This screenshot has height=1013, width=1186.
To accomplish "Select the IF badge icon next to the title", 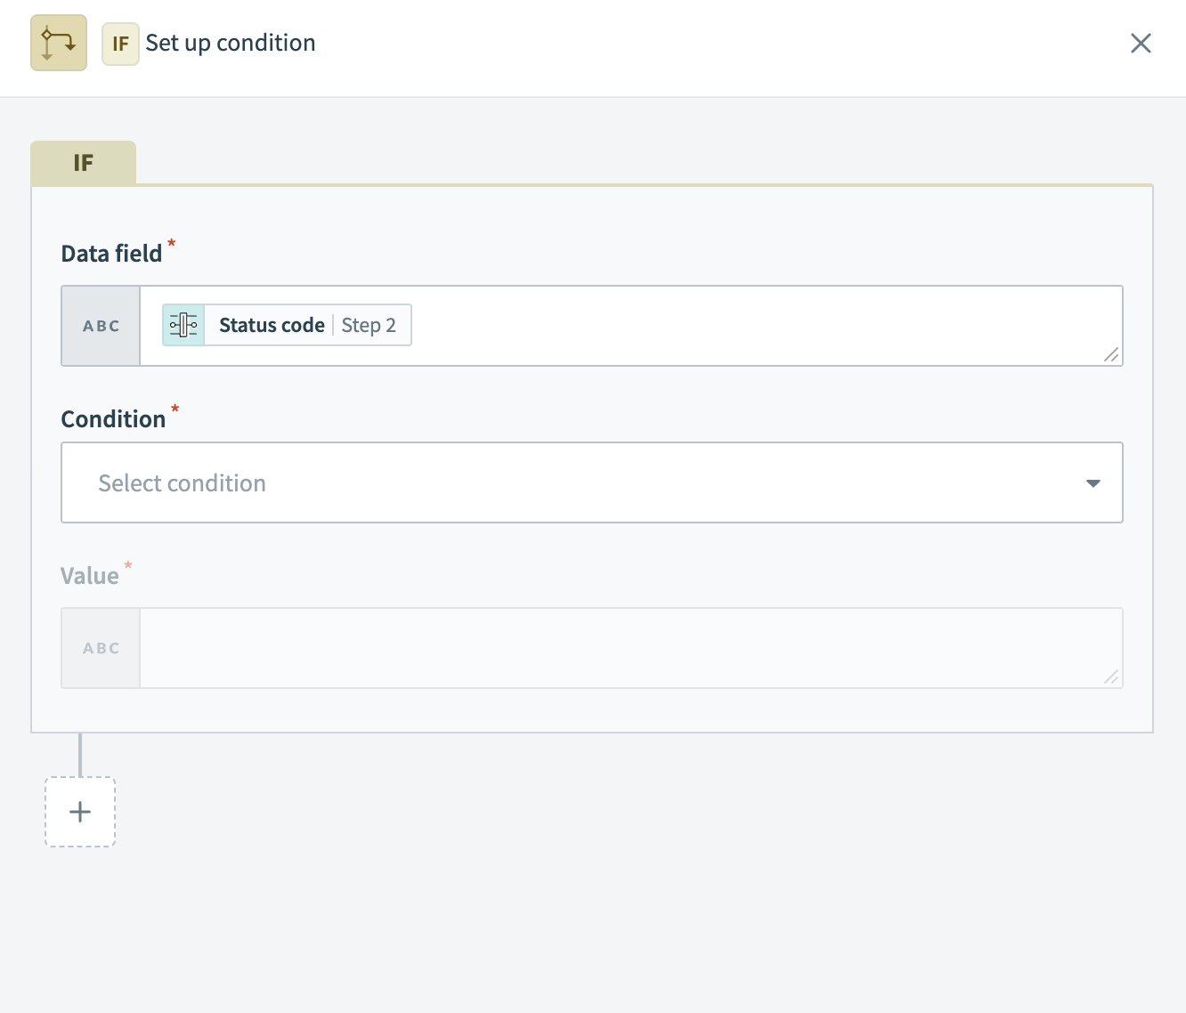I will (x=120, y=43).
